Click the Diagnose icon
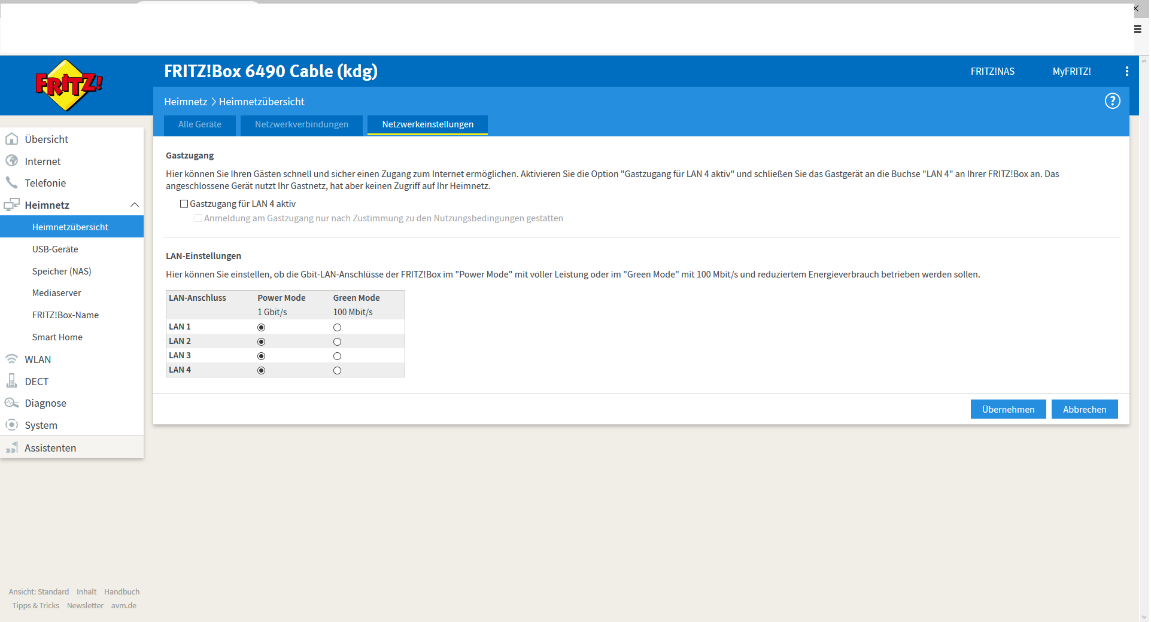1151x622 pixels. (x=11, y=403)
